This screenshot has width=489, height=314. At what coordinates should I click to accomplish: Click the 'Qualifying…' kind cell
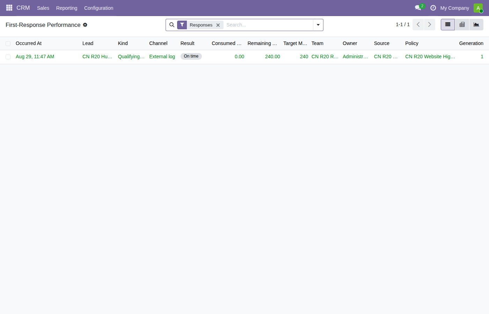coord(131,57)
